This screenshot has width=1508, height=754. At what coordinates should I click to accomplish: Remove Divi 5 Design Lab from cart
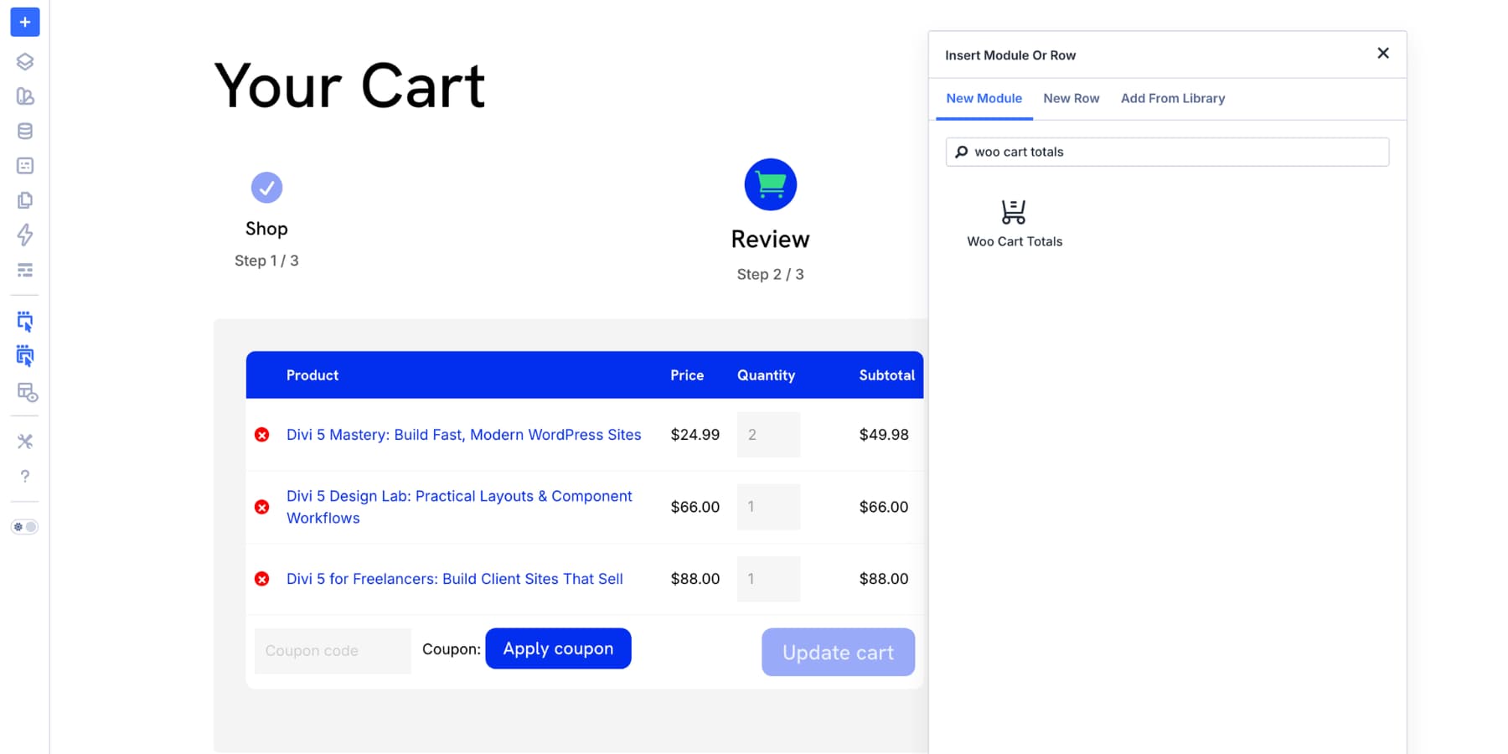tap(262, 507)
